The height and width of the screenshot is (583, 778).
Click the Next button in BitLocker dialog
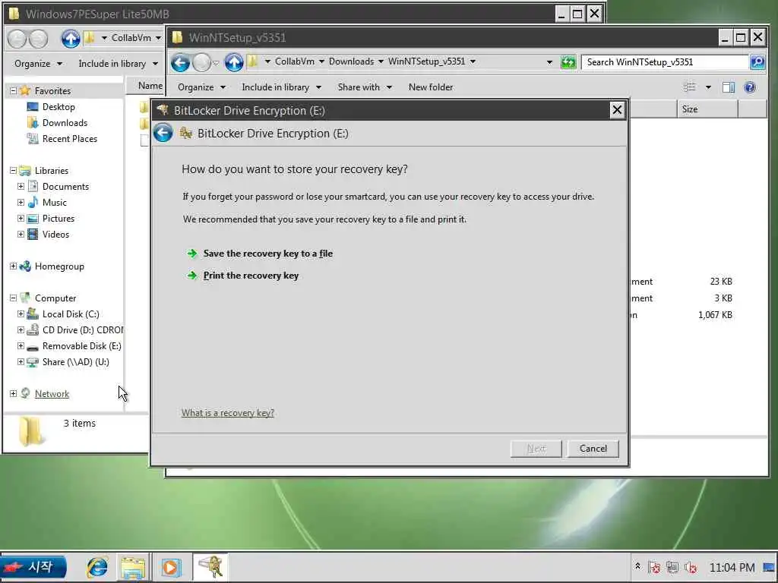coord(536,449)
